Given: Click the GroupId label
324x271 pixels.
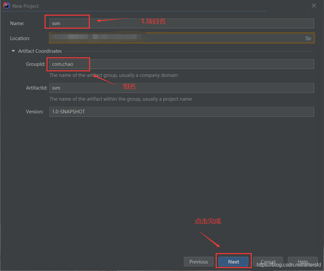Looking at the screenshot, I should [x=35, y=64].
